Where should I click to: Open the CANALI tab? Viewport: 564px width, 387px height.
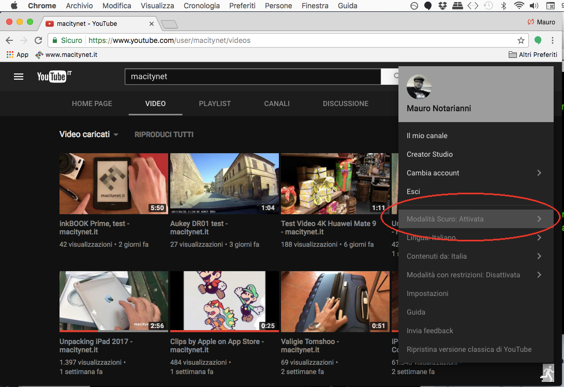tap(277, 103)
